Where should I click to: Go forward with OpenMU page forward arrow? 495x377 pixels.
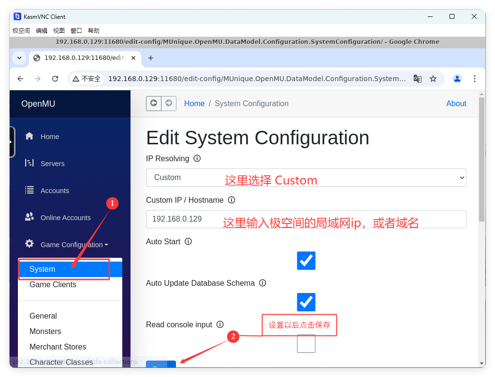169,103
